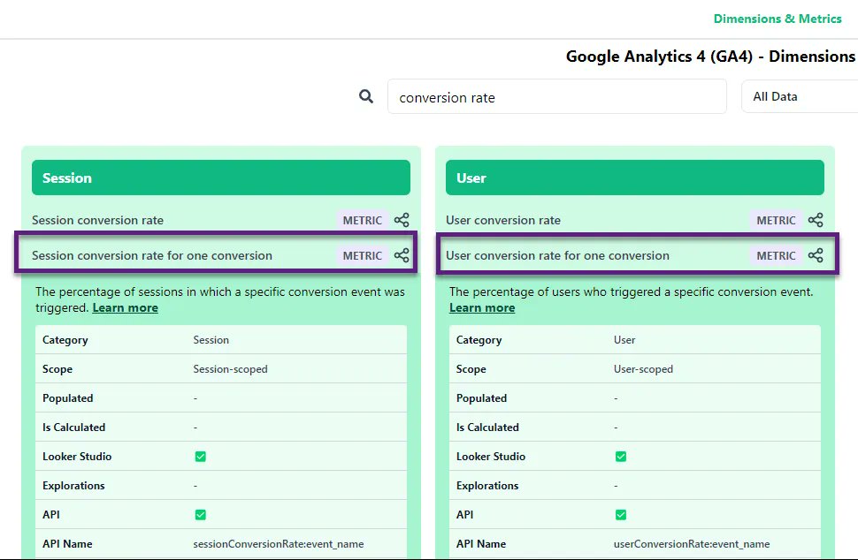The image size is (858, 560).
Task: Click Learn more in Session description
Action: click(126, 307)
